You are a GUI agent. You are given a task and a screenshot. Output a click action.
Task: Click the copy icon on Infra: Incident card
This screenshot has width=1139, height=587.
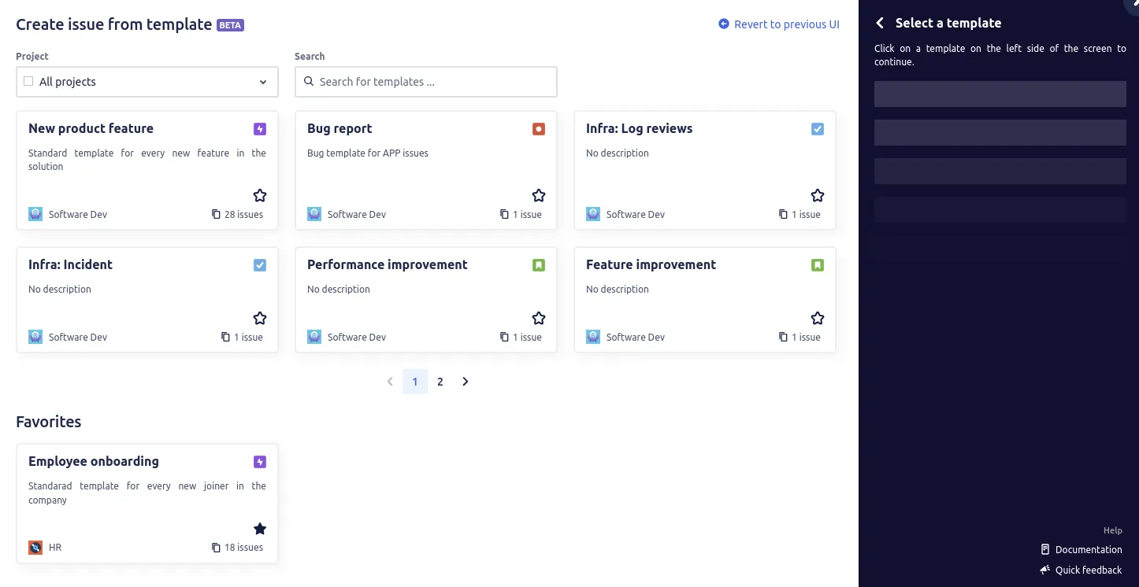pyautogui.click(x=225, y=337)
